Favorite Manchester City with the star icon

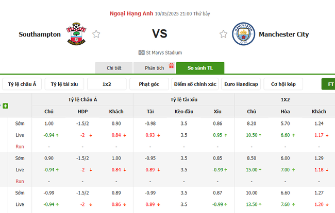tap(223, 34)
